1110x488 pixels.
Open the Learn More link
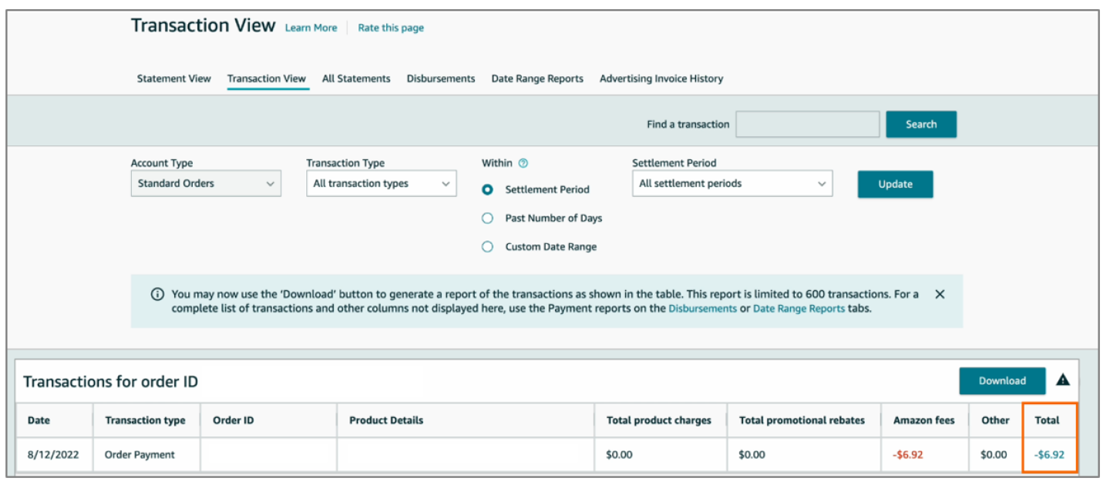(x=311, y=28)
